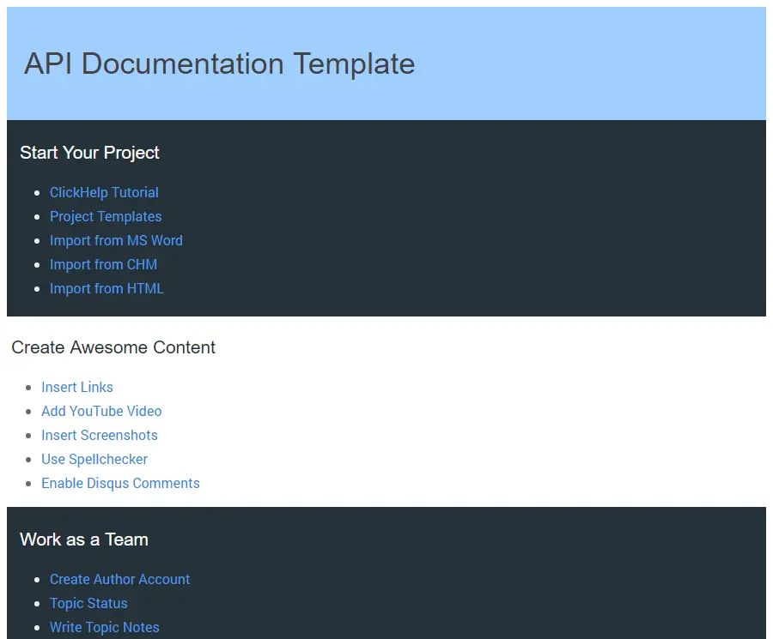Click the Start Your Project heading
This screenshot has height=639, width=773.
[x=89, y=153]
